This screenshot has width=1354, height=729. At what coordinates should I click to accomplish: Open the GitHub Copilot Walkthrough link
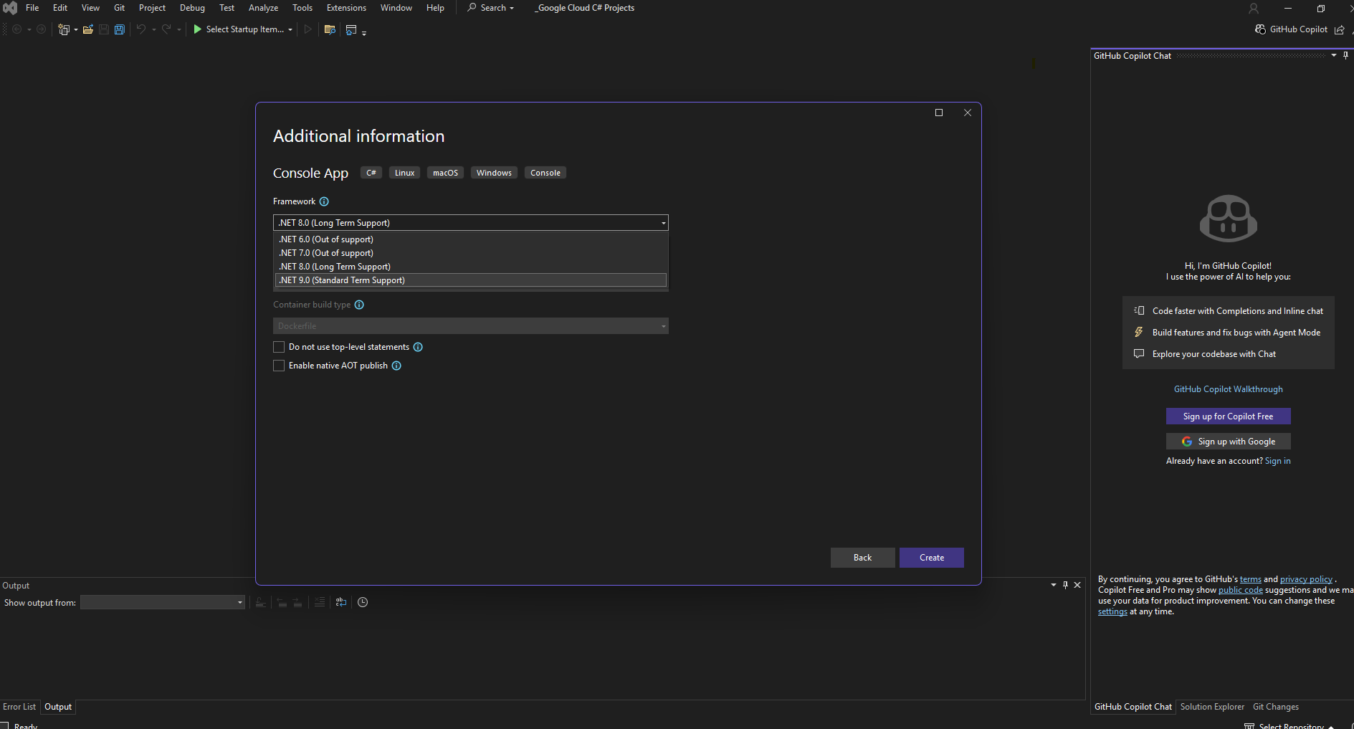pos(1228,389)
